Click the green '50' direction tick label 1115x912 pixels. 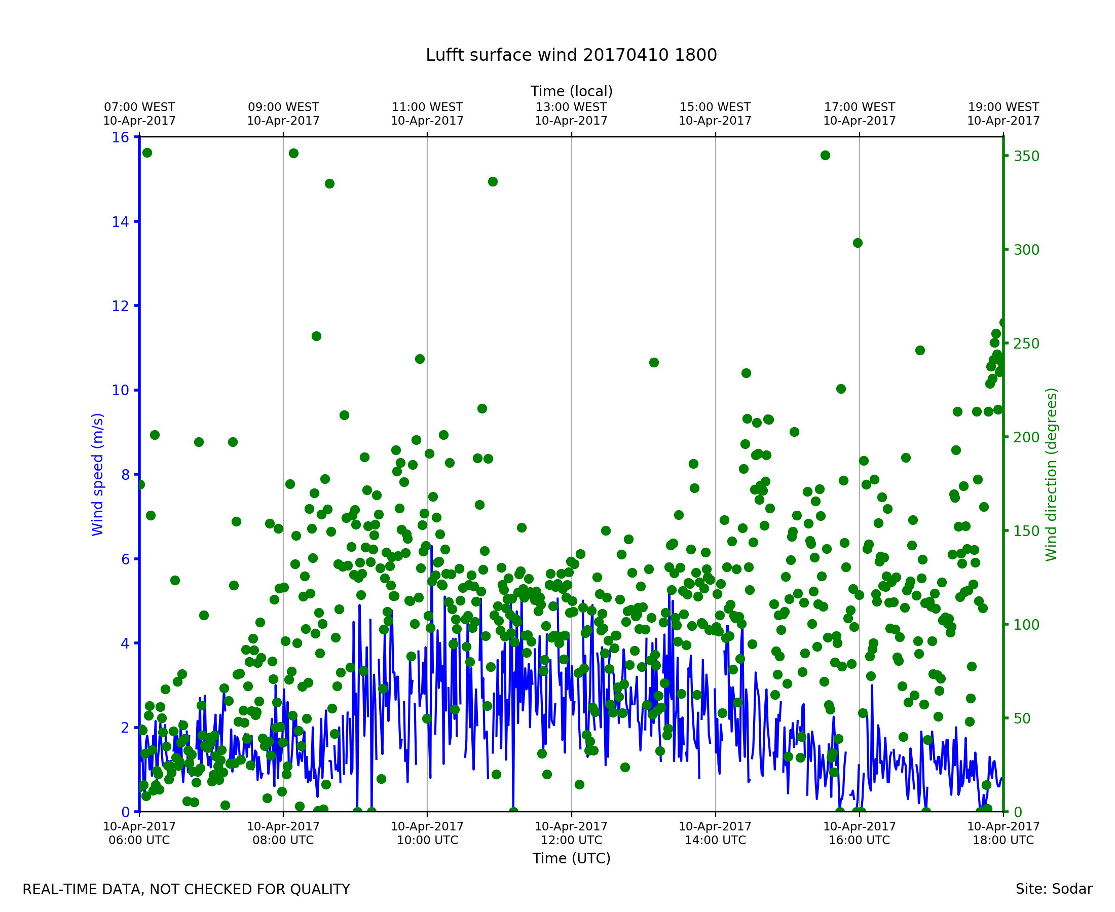[x=1023, y=718]
